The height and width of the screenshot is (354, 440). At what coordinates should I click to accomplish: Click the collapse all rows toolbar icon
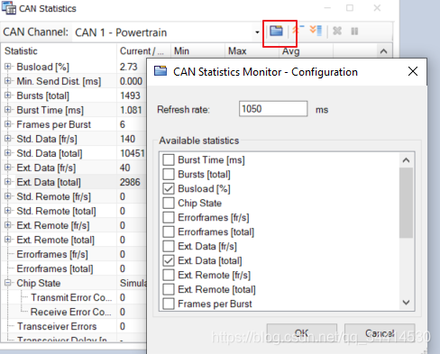pos(298,31)
